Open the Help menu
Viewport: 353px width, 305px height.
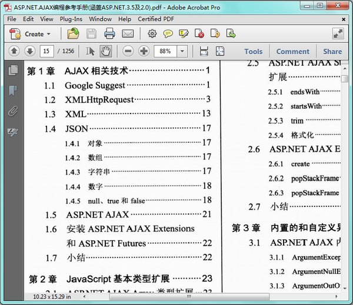tap(125, 19)
